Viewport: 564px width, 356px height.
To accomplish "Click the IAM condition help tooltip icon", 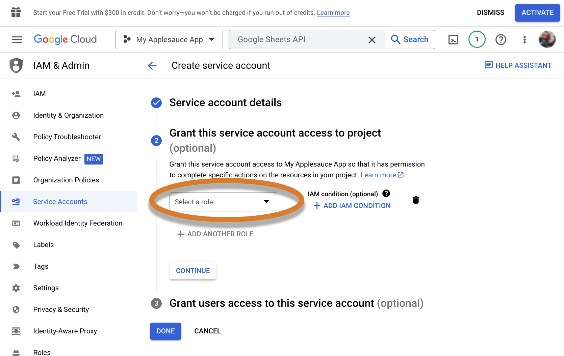I will click(386, 194).
